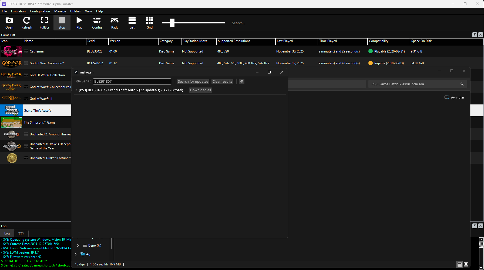Click the Title Serial input field
484x270 pixels.
[132, 81]
